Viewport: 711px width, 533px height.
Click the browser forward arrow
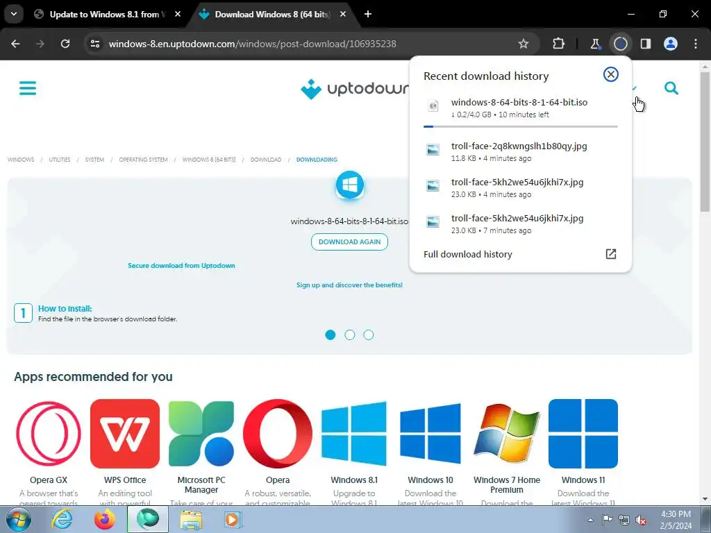[40, 44]
